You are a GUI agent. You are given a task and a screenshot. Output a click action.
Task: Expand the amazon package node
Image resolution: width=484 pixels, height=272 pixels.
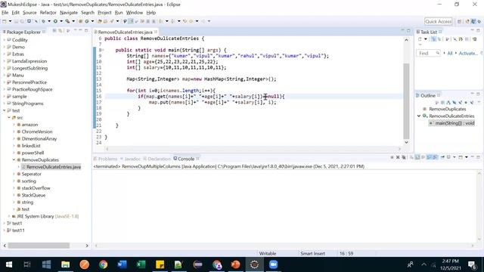click(14, 125)
